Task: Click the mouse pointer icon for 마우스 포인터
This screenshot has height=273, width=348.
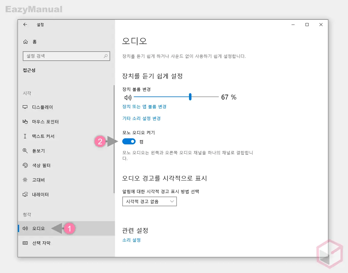Action: tap(25, 122)
